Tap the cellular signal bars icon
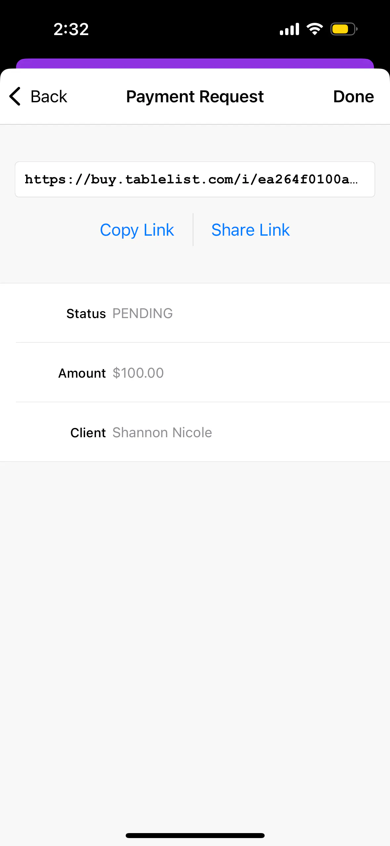Viewport: 390px width, 846px height. coord(289,29)
